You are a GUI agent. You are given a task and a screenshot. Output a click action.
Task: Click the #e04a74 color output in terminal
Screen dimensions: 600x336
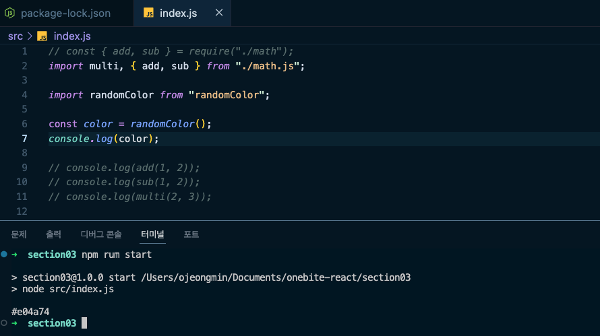(30, 312)
